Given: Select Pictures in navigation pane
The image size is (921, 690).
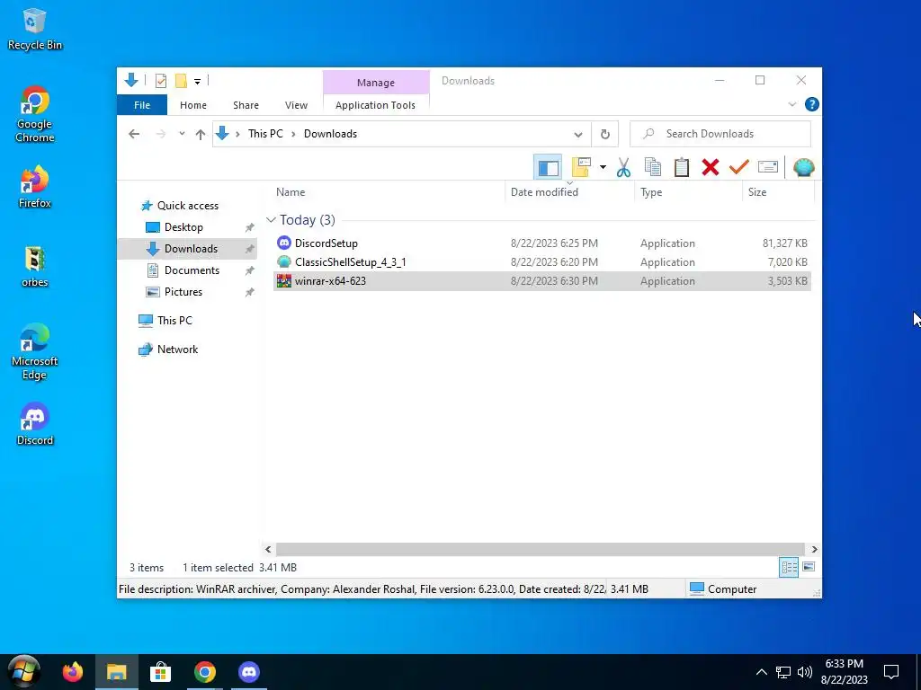Looking at the screenshot, I should (x=183, y=292).
